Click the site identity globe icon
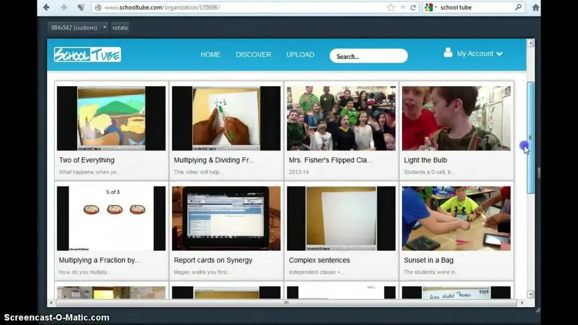 pyautogui.click(x=98, y=7)
